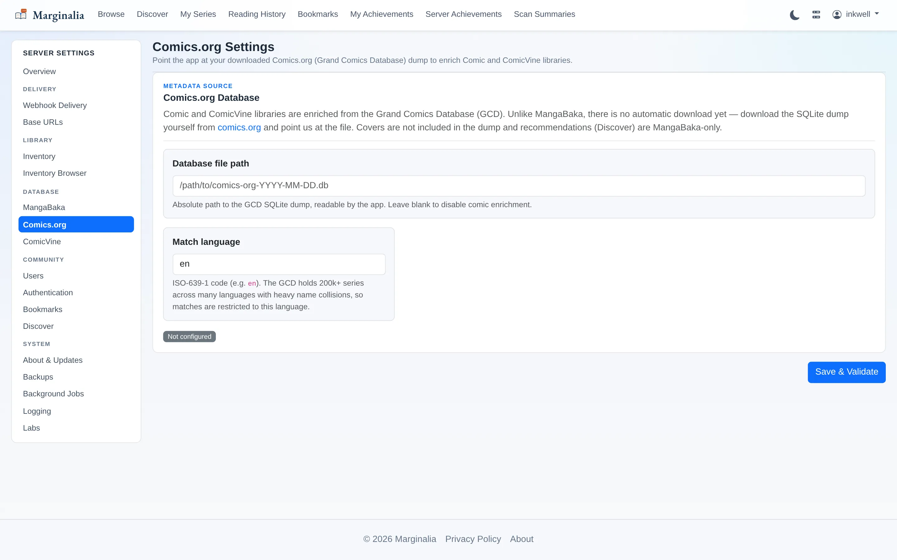Select the active Comics.org sidebar item
The width and height of the screenshot is (897, 560).
pos(76,224)
